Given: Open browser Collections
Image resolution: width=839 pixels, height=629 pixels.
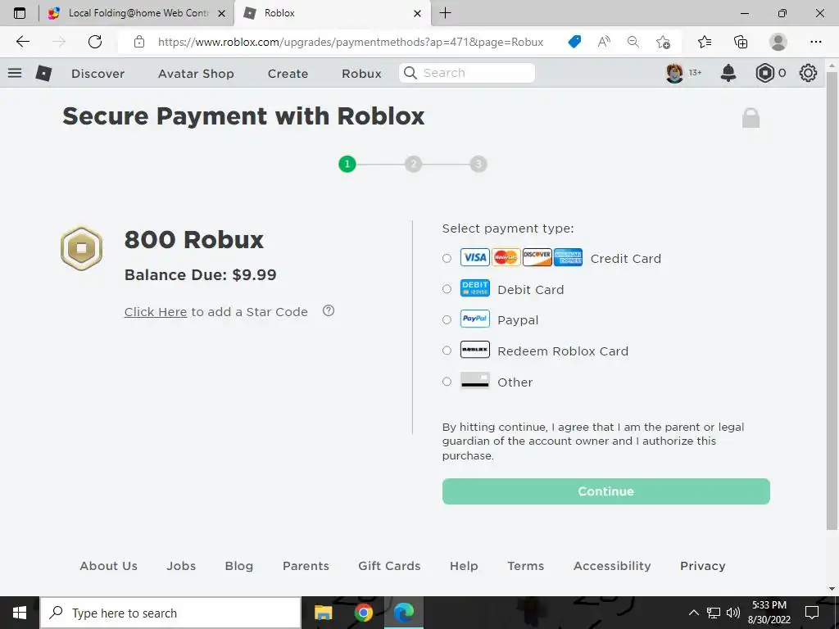Looking at the screenshot, I should (x=741, y=42).
